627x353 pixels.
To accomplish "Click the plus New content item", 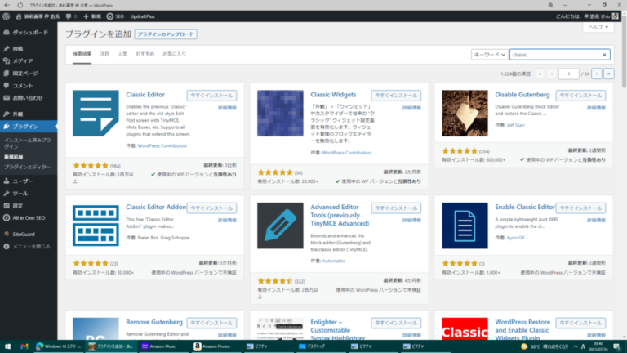I will point(92,16).
